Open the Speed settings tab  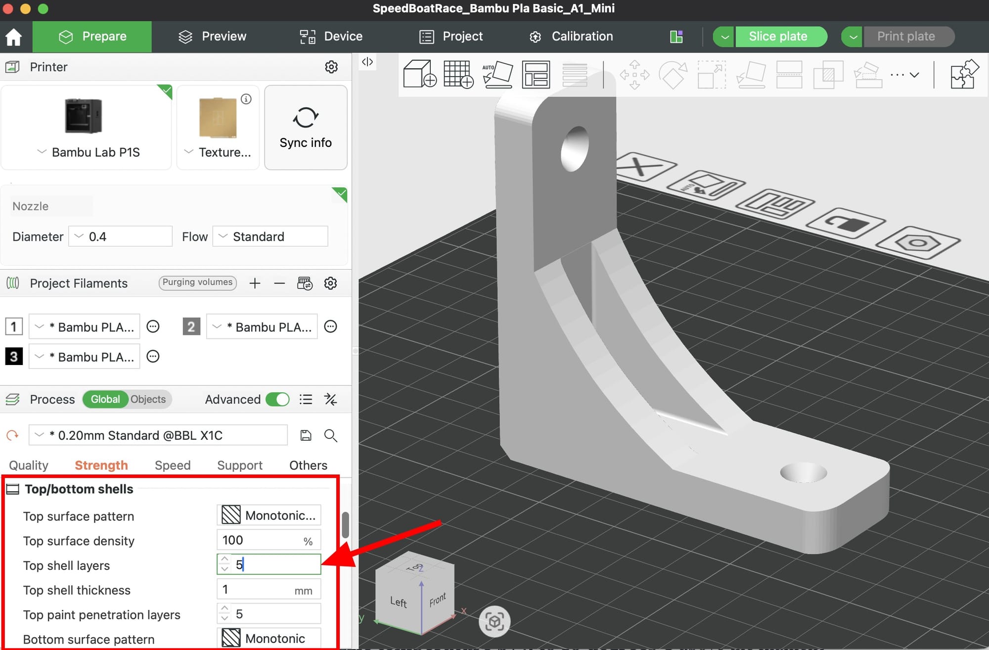pos(172,465)
